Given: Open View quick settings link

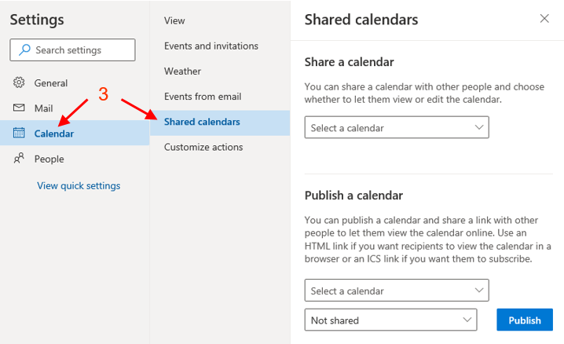Looking at the screenshot, I should pyautogui.click(x=79, y=186).
